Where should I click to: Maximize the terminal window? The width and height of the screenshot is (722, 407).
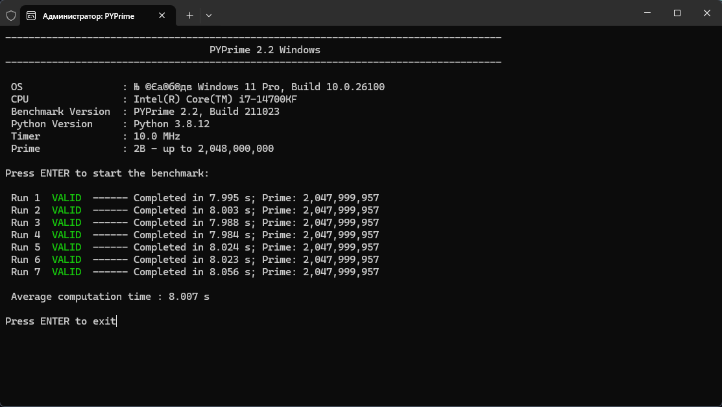[677, 13]
